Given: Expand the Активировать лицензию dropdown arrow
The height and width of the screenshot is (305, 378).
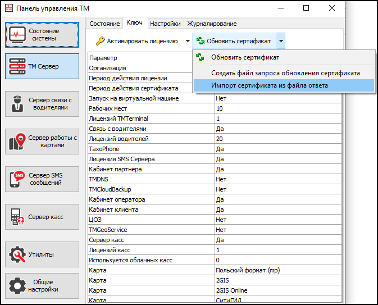Looking at the screenshot, I should 188,41.
